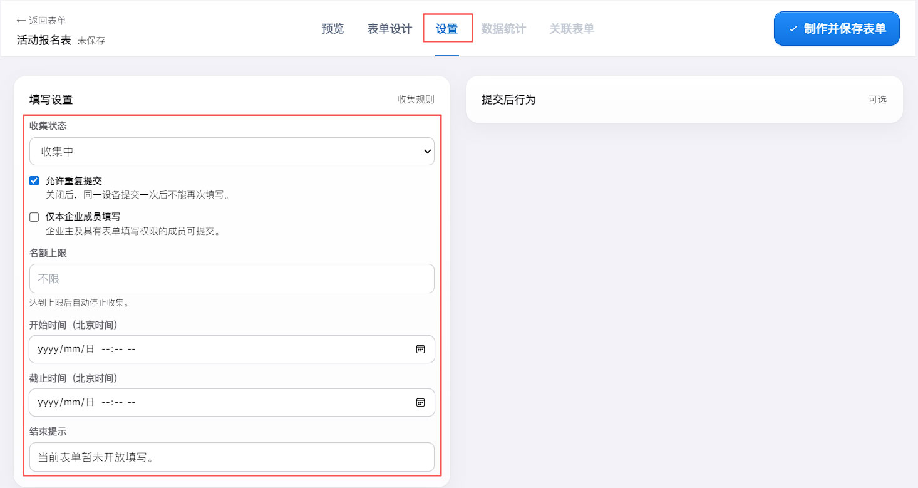This screenshot has width=918, height=488.
Task: Click the 关闭后，同一设备提交一次后不能再次填写 description
Action: [138, 195]
